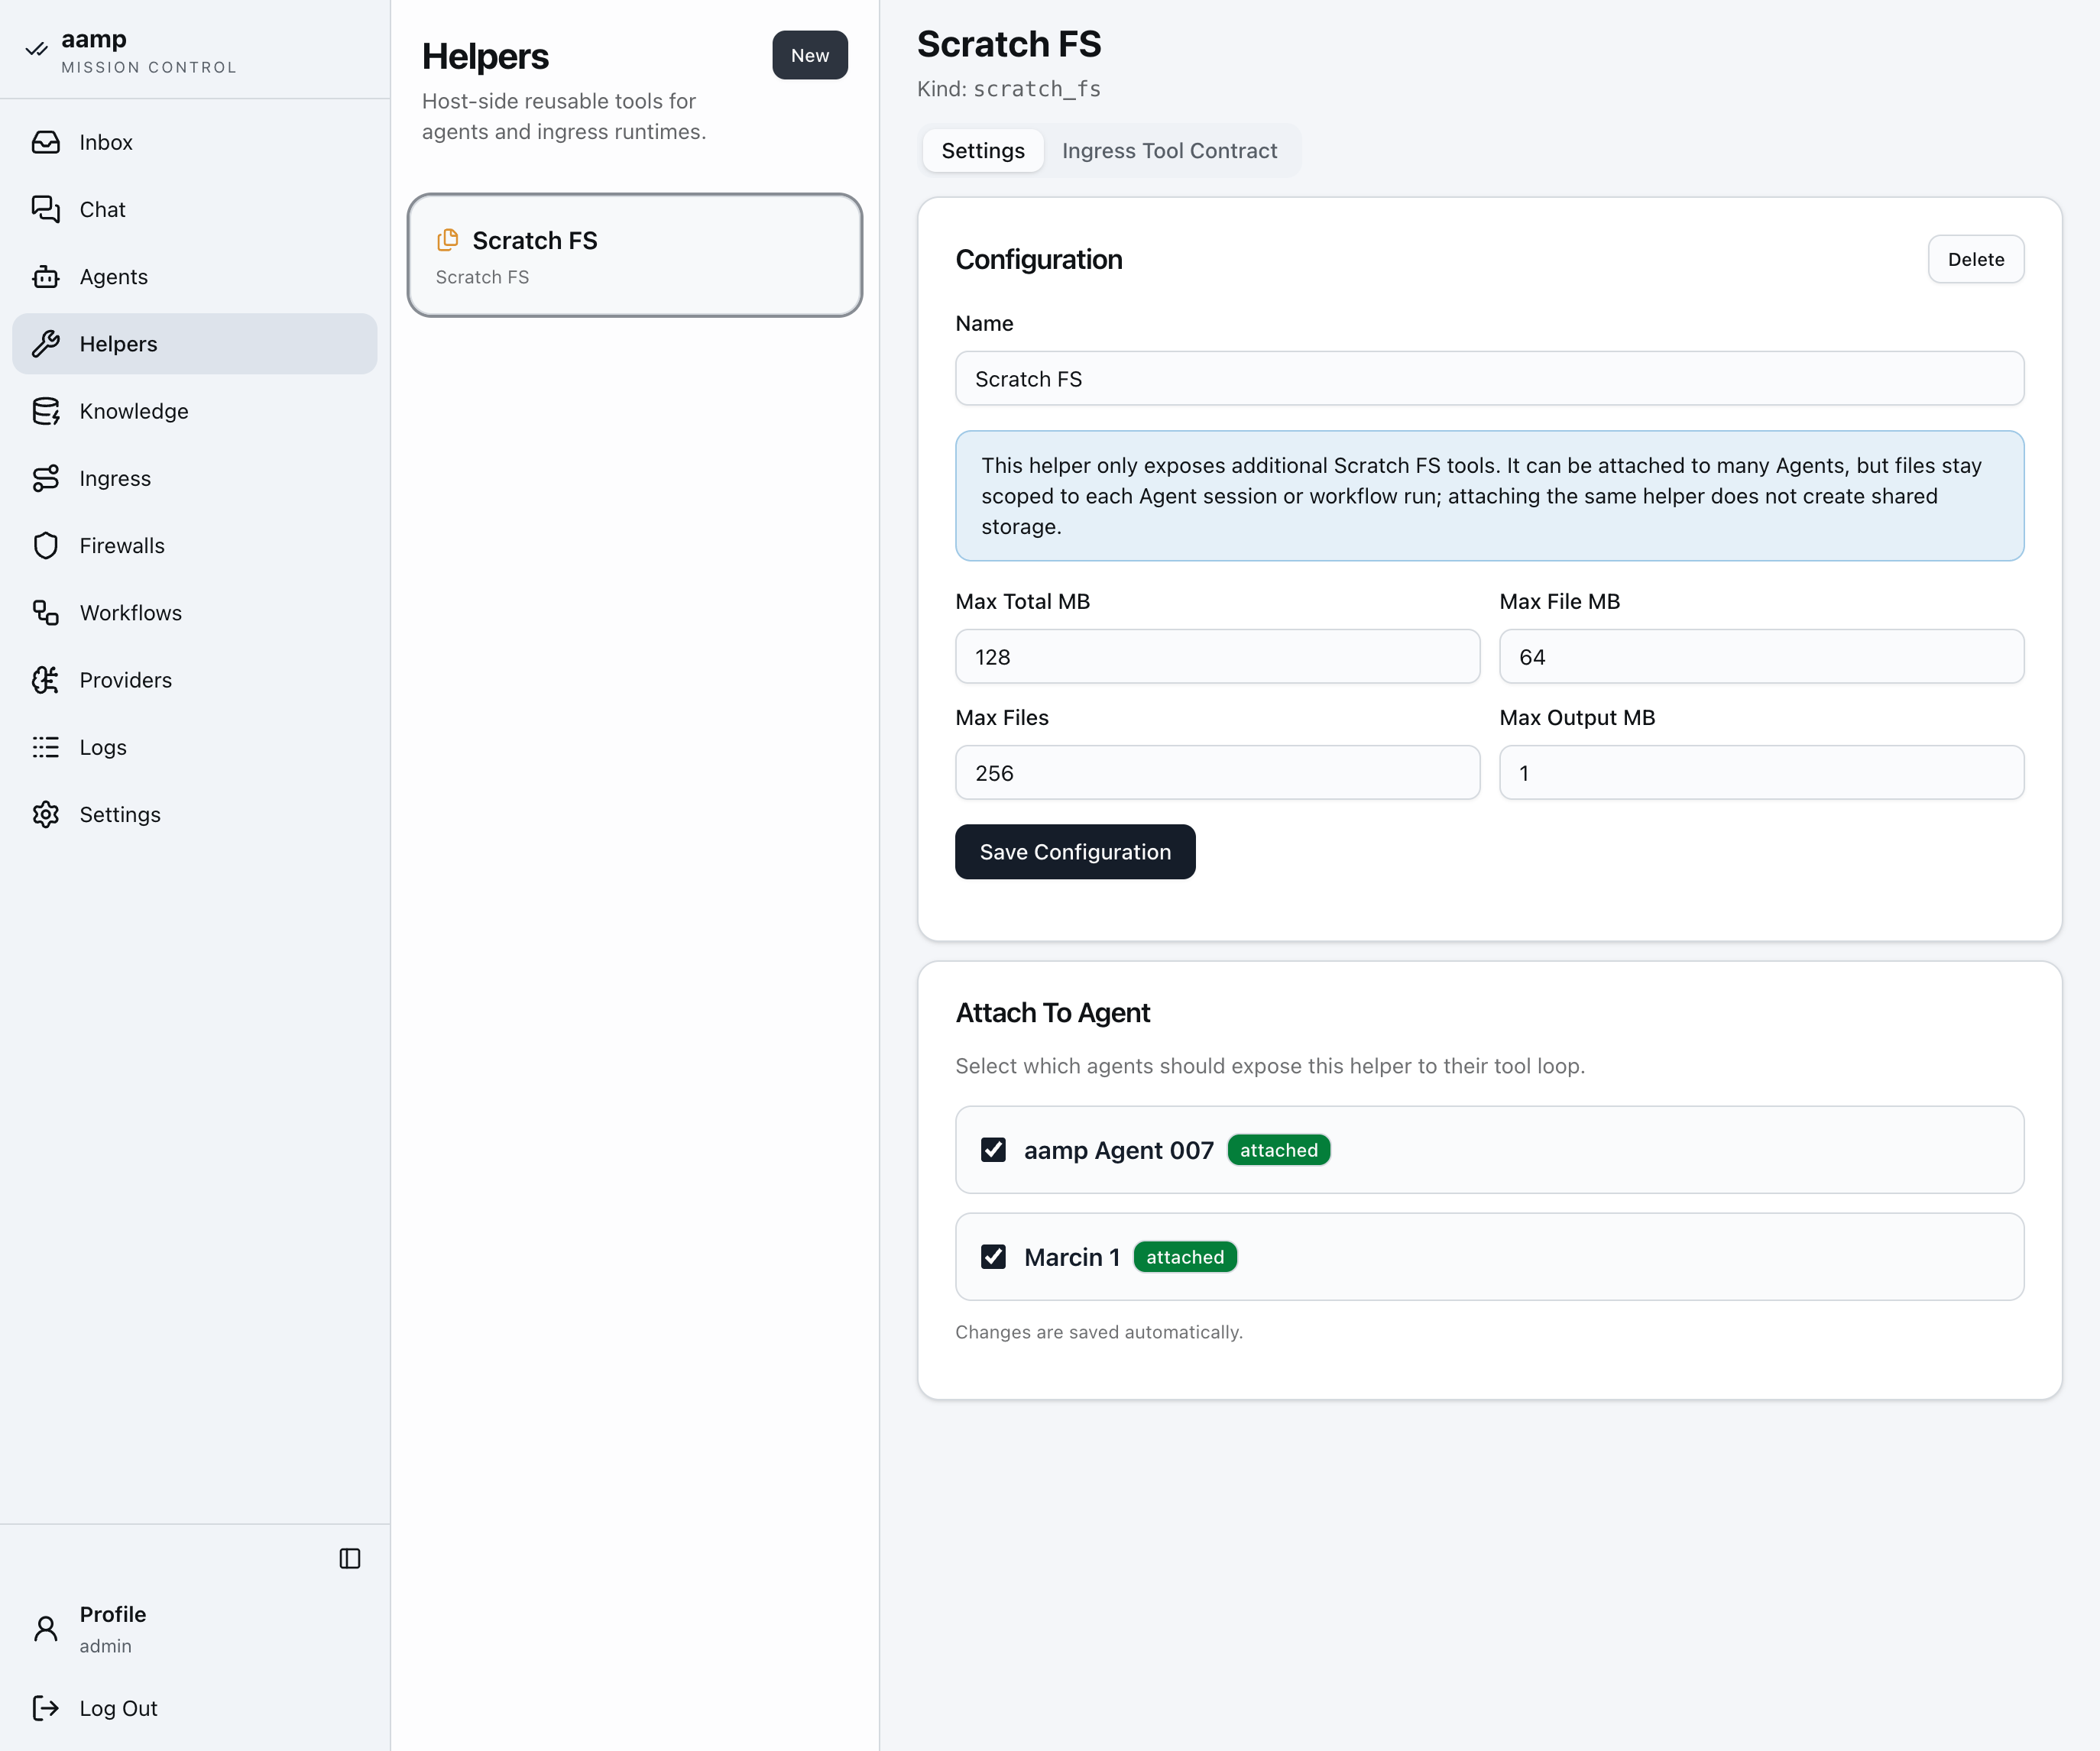This screenshot has width=2100, height=1751.
Task: Click the Settings gear icon
Action: 46,814
